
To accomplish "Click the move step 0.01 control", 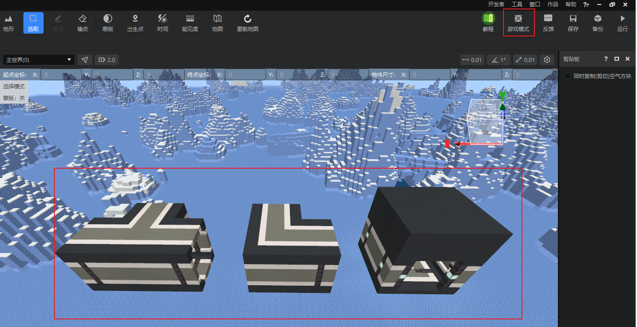I will pyautogui.click(x=472, y=60).
